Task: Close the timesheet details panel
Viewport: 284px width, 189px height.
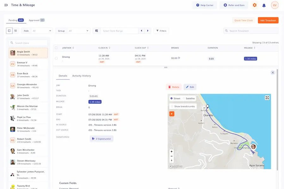Action: 273,72
